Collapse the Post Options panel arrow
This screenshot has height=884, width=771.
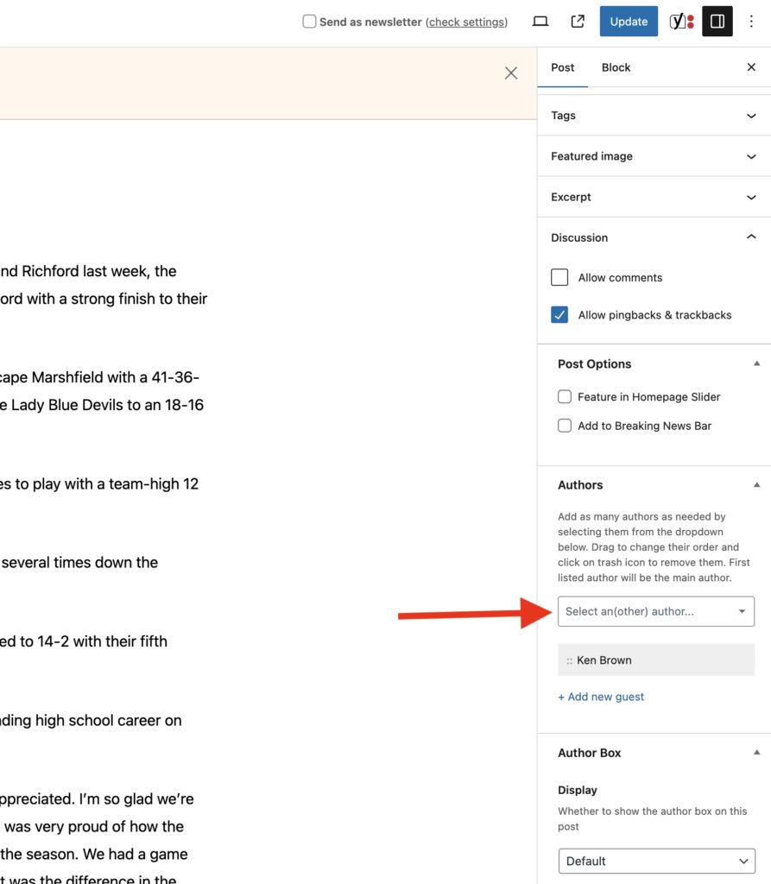(x=756, y=364)
